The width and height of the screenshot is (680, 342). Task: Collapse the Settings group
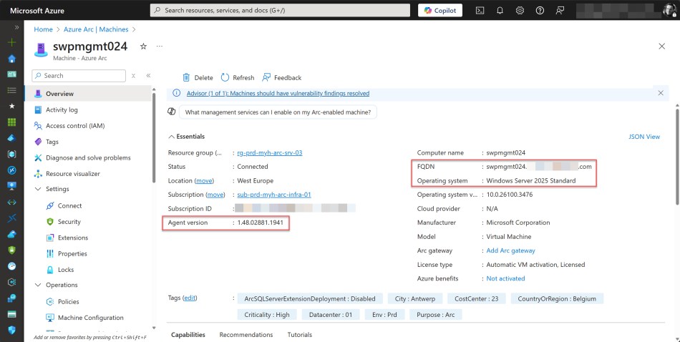click(38, 189)
